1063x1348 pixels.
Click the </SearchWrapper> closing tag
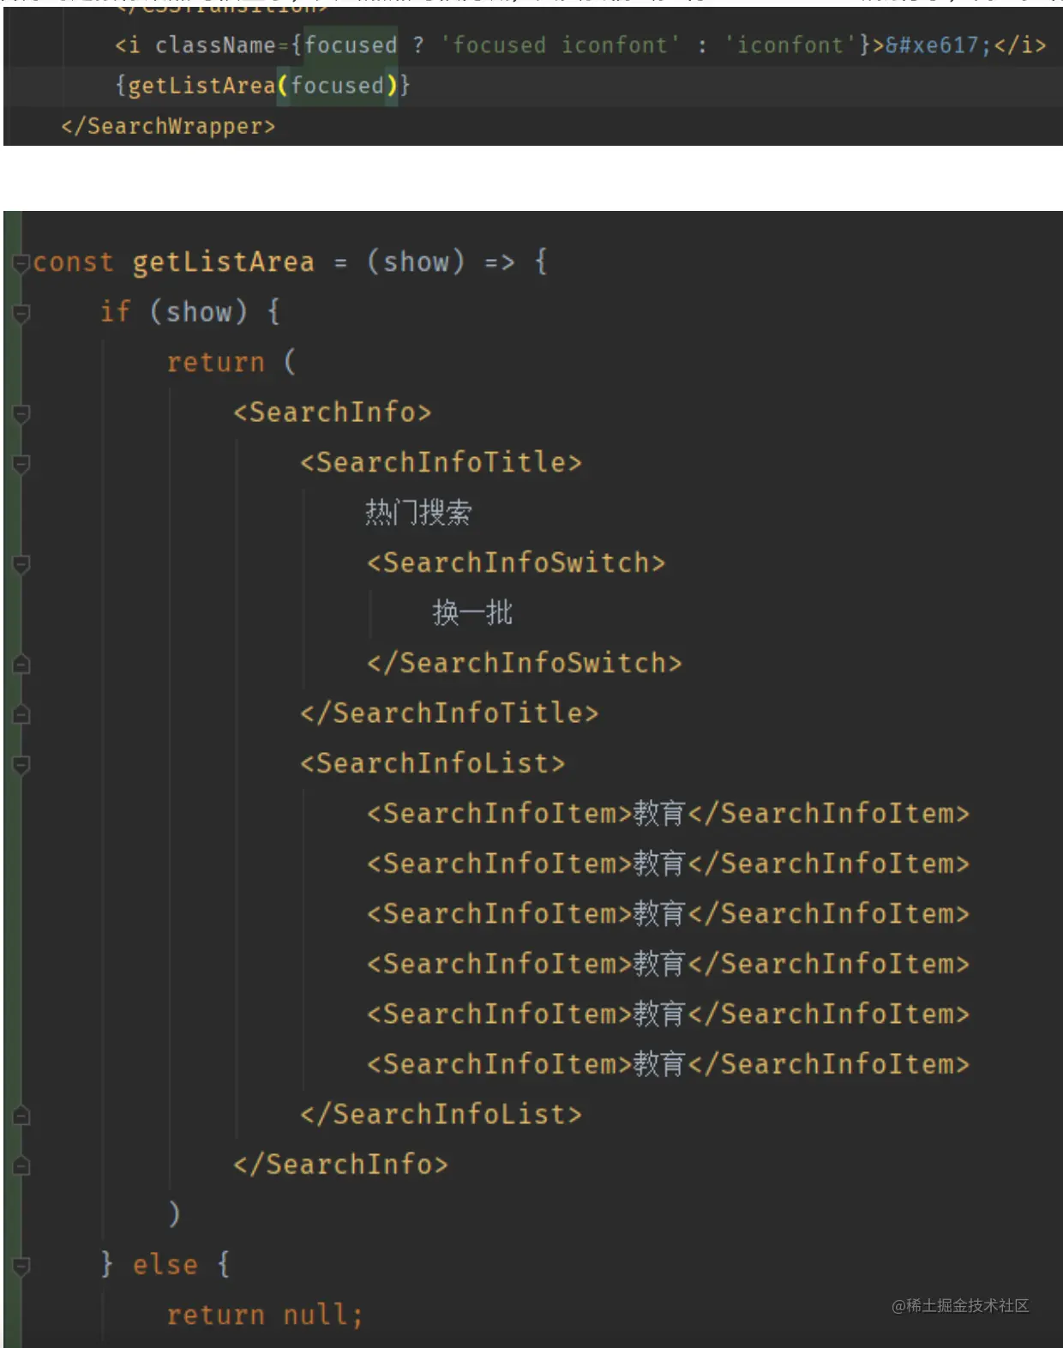[x=168, y=126]
